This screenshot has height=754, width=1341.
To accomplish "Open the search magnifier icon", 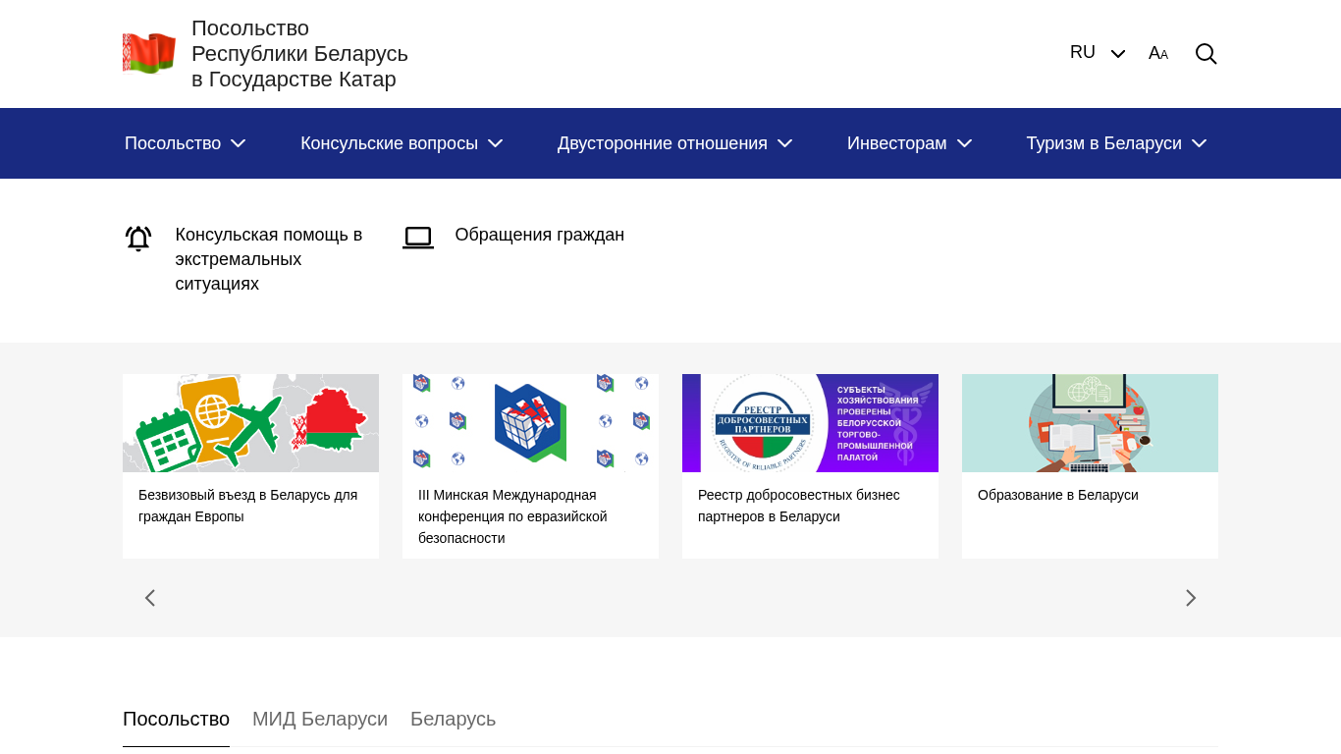I will (1206, 54).
